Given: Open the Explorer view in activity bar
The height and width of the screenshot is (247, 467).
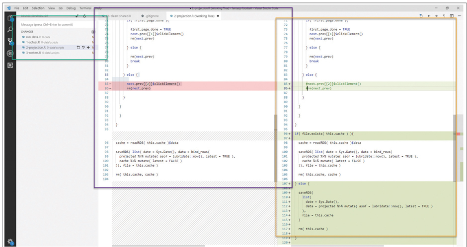Looking at the screenshot, I should coord(10,18).
